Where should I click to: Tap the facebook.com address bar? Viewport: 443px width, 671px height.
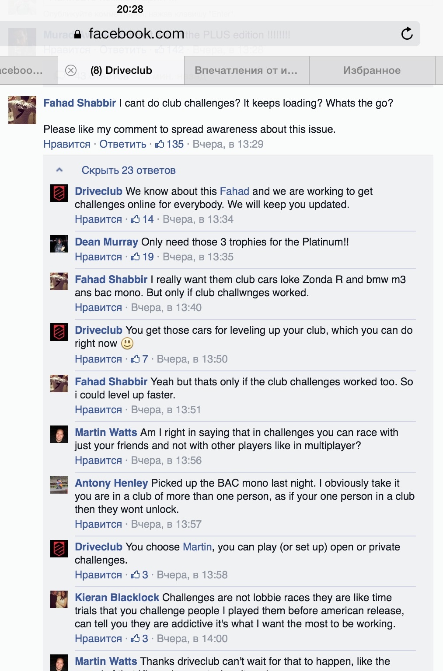pyautogui.click(x=210, y=34)
